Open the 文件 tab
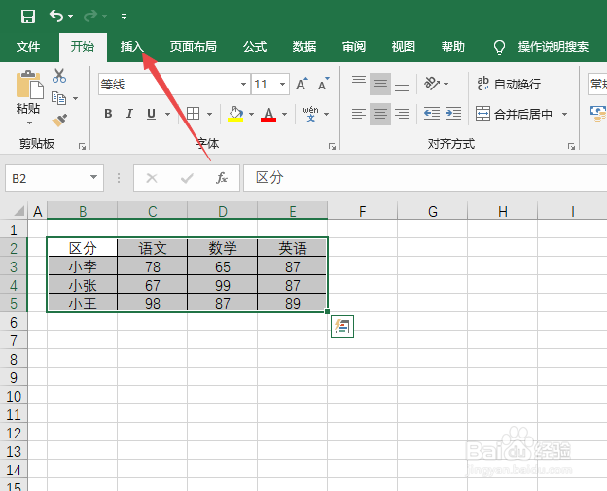The width and height of the screenshot is (607, 491). coord(28,47)
